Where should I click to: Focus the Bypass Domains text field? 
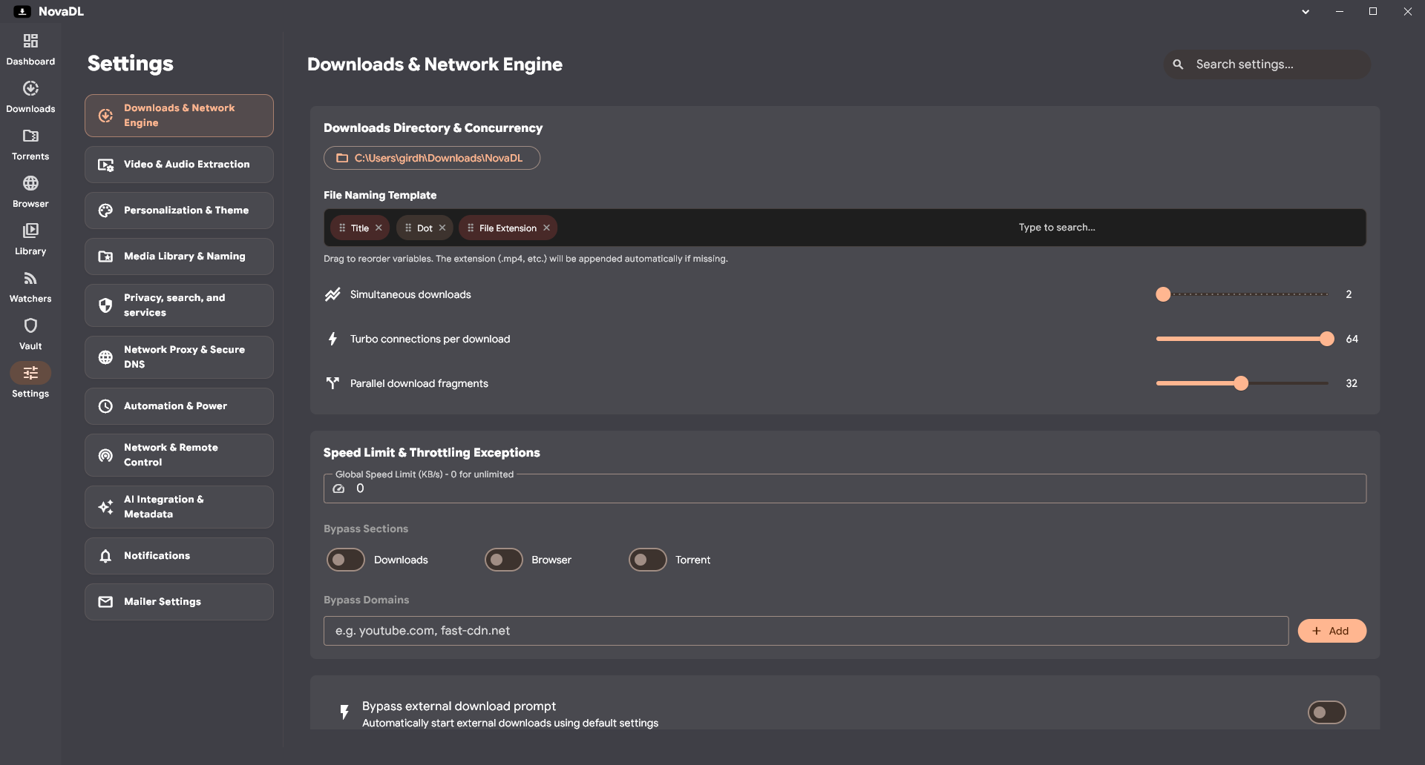pyautogui.click(x=806, y=631)
